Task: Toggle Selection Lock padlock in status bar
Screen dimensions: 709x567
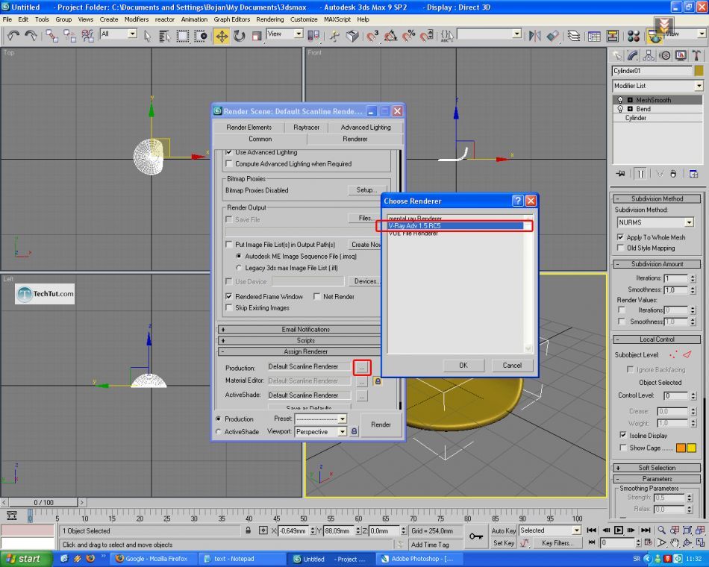Action: (249, 530)
